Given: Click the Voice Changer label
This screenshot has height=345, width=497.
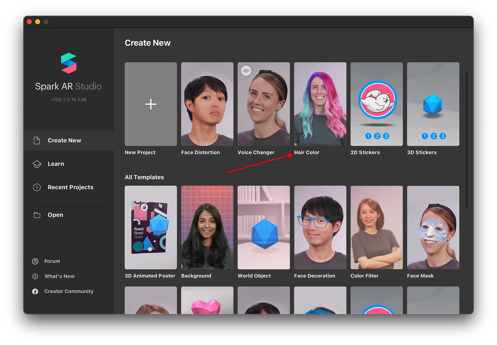Looking at the screenshot, I should click(x=256, y=152).
